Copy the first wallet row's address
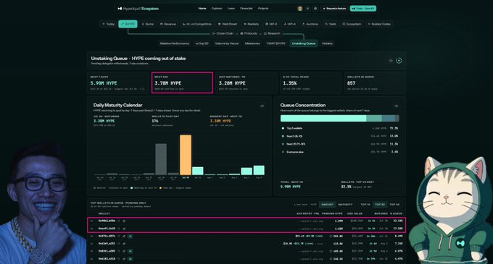 pyautogui.click(x=119, y=221)
